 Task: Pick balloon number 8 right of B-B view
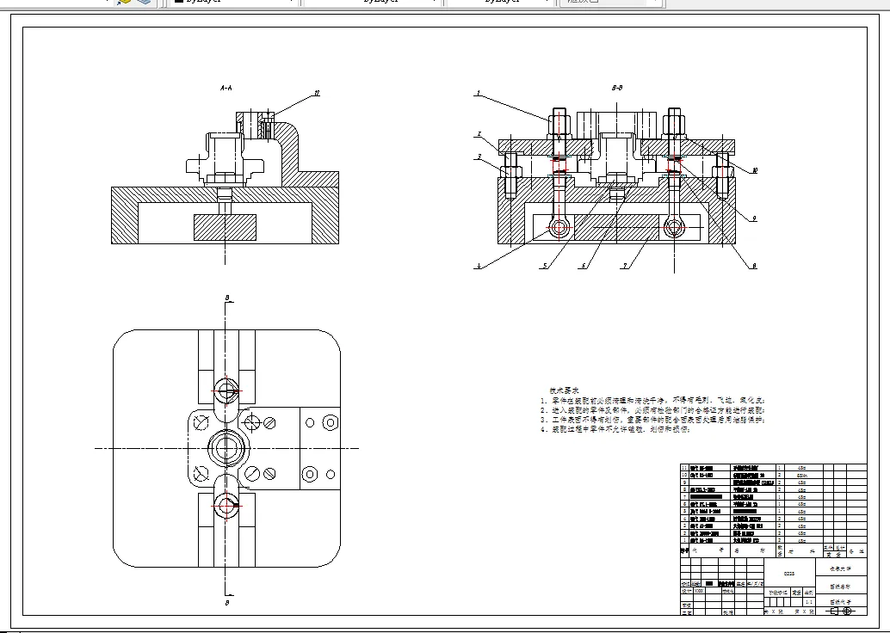pos(754,266)
